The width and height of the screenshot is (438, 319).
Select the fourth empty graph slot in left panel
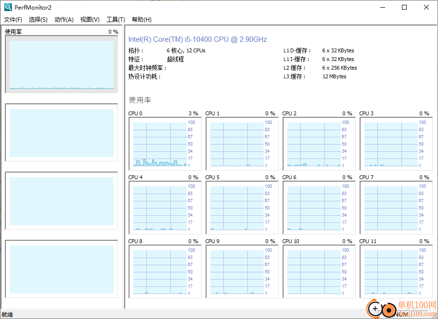pyautogui.click(x=62, y=269)
